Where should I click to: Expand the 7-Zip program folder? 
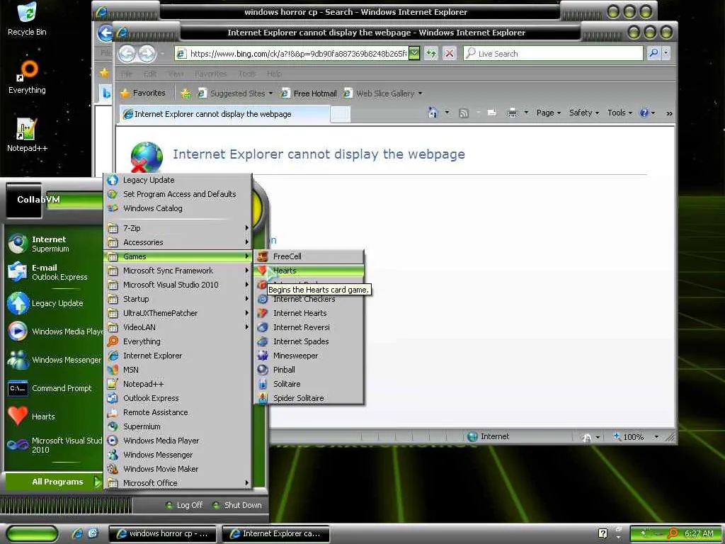pyautogui.click(x=178, y=228)
